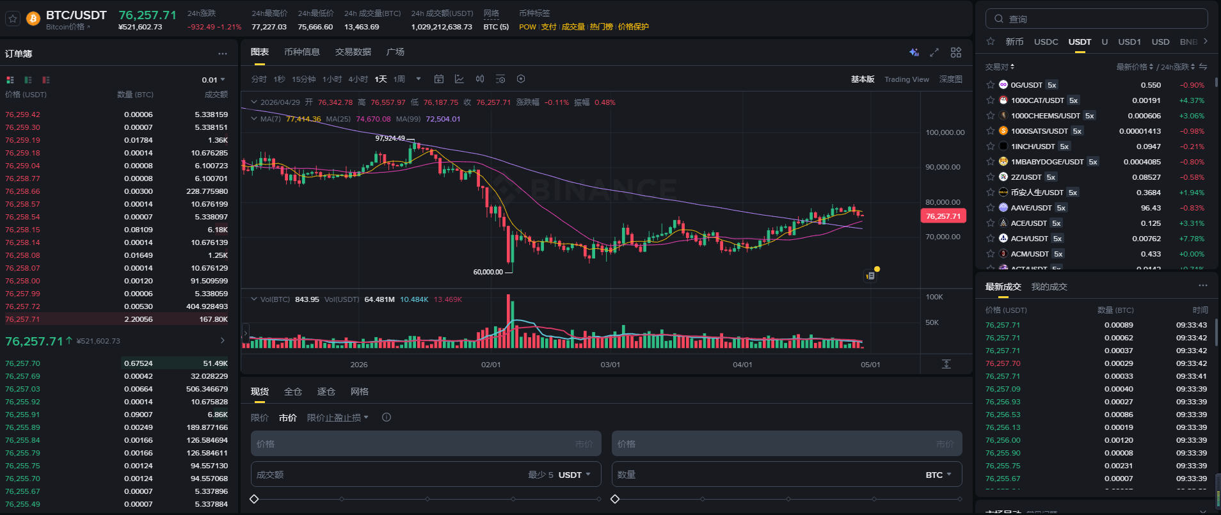Select the 15分钟 time interval
The width and height of the screenshot is (1221, 515).
tap(304, 79)
